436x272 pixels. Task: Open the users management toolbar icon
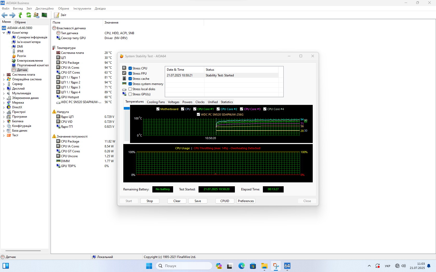36,15
